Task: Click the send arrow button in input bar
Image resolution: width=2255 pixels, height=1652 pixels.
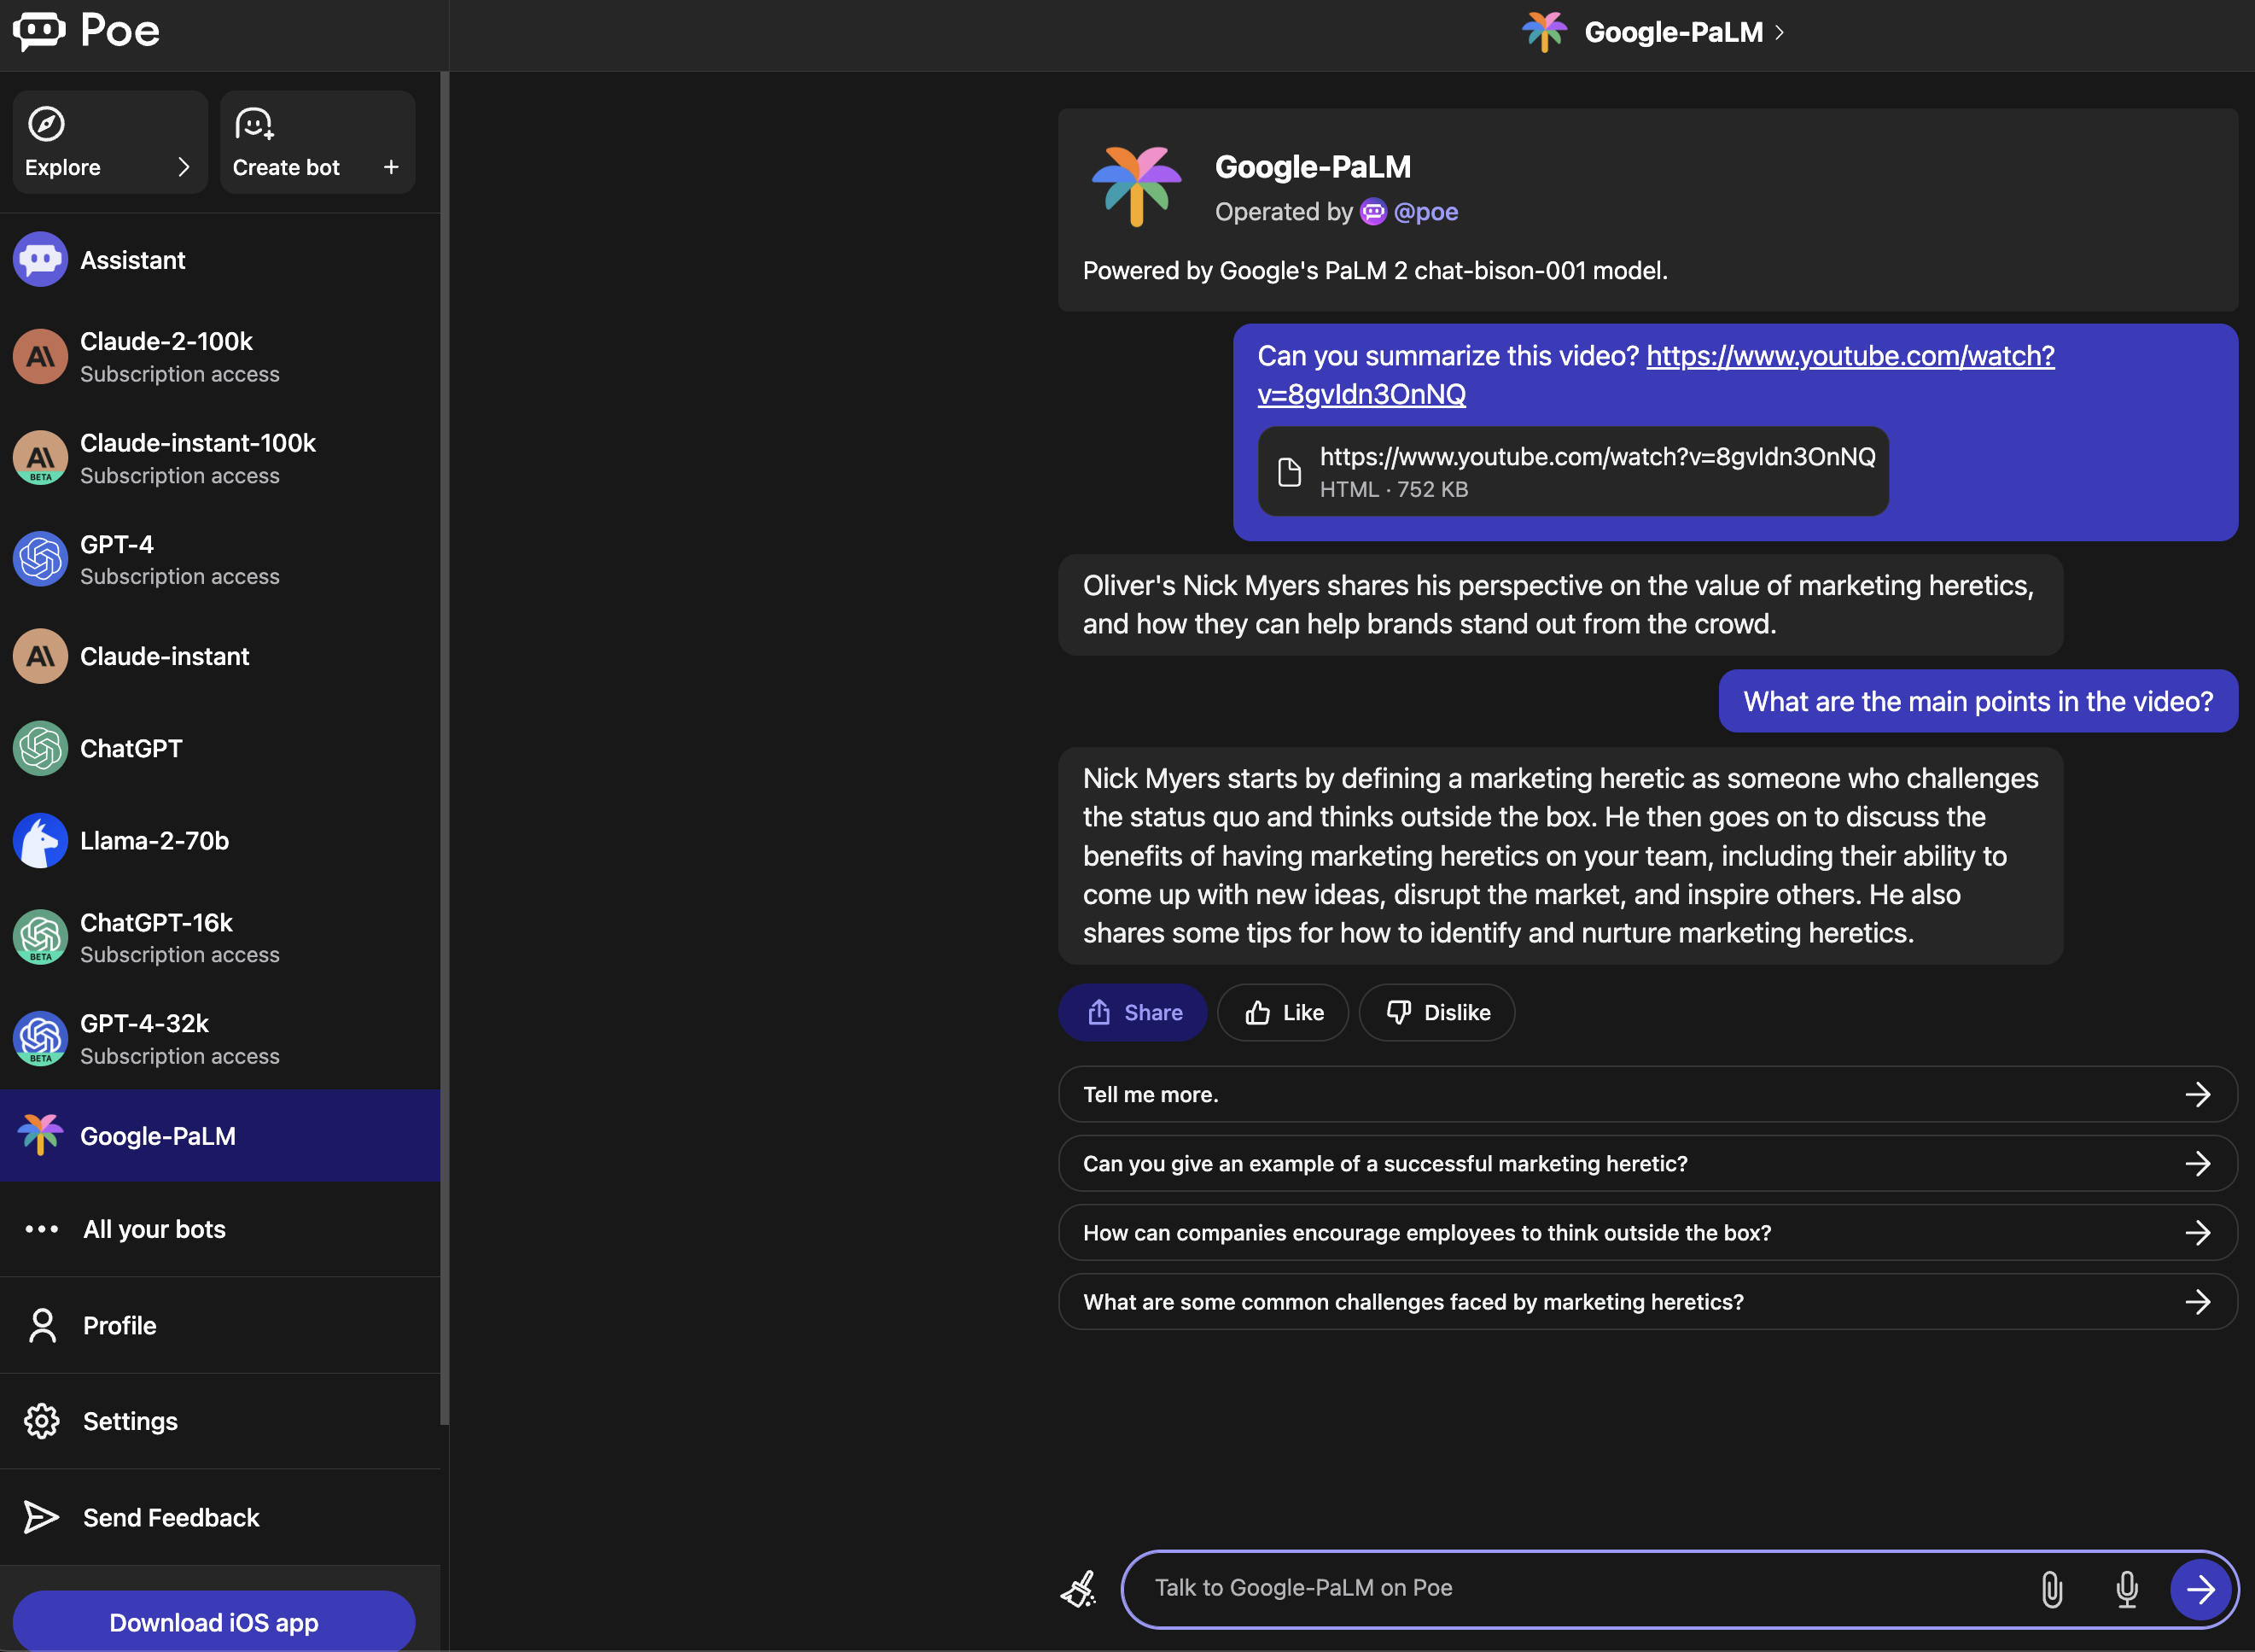Action: coord(2200,1585)
